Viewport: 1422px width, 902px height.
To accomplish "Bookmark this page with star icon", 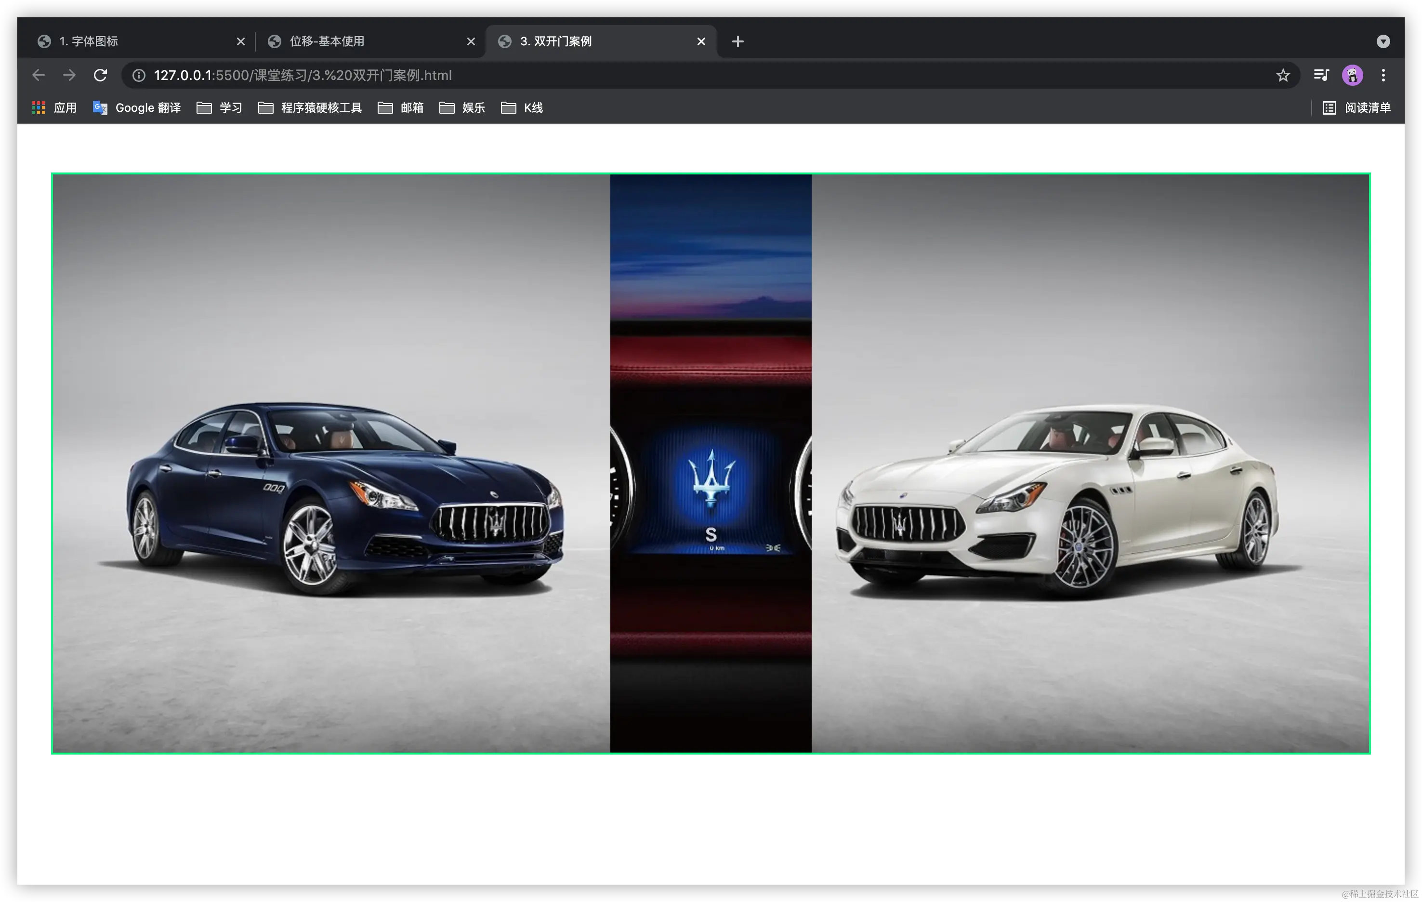I will (1282, 75).
